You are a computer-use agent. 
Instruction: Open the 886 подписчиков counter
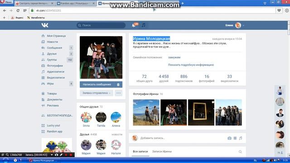184,78
